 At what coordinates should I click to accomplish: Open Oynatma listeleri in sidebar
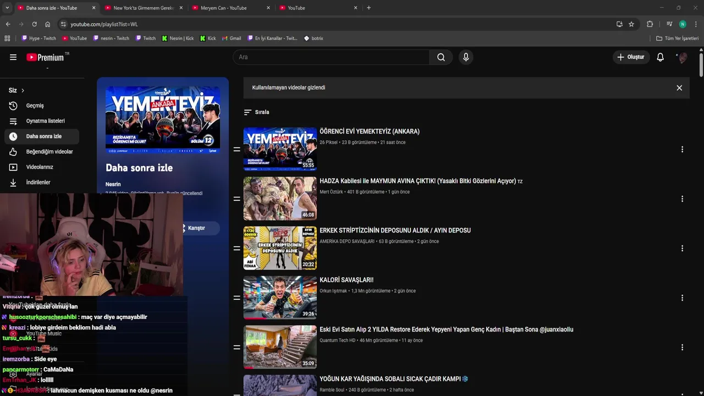click(x=42, y=121)
